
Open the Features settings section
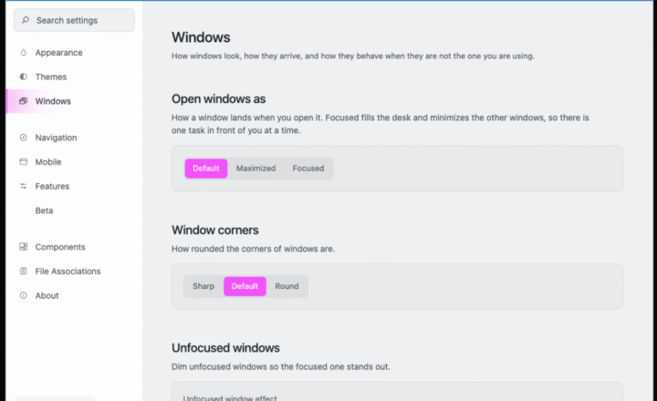74,186
